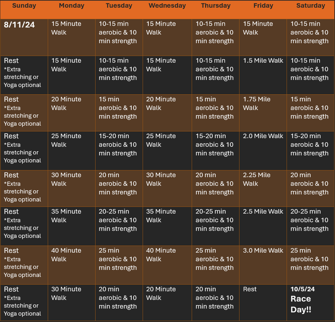Click Sunday's Rest cell in Race Day row
335x322 pixels.
(x=24, y=302)
